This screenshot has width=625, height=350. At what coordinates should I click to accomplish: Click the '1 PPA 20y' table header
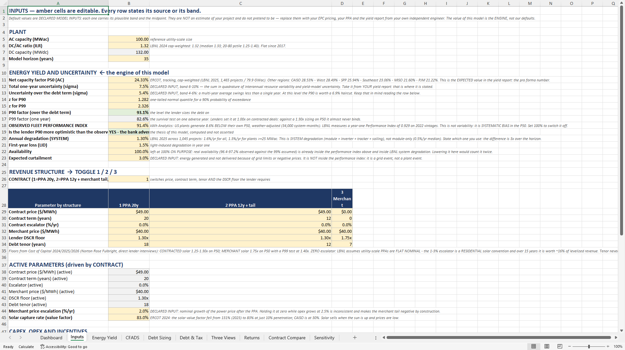click(129, 199)
